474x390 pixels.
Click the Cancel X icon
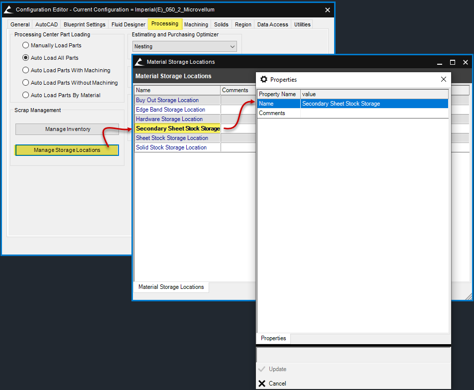(262, 384)
